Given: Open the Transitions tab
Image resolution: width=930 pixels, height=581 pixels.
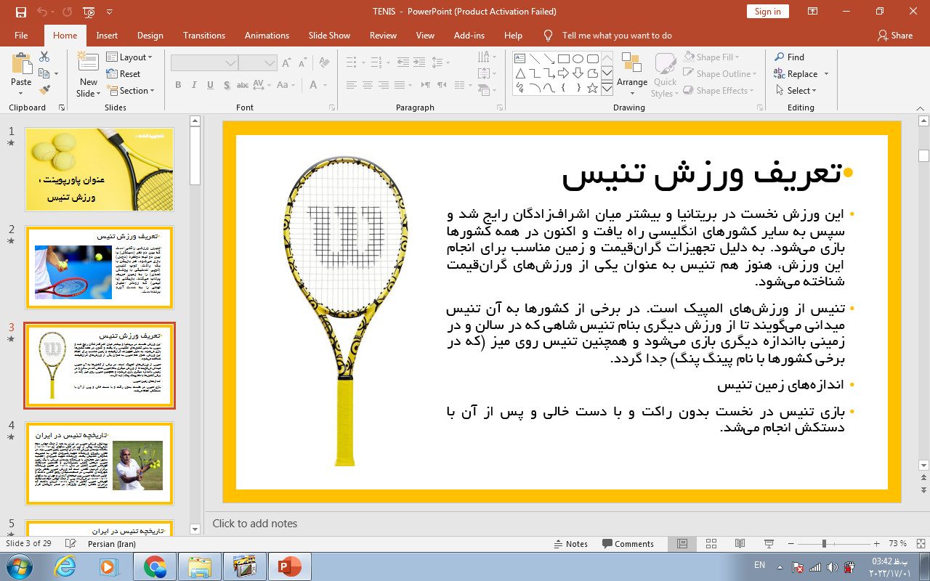Looking at the screenshot, I should (x=204, y=36).
